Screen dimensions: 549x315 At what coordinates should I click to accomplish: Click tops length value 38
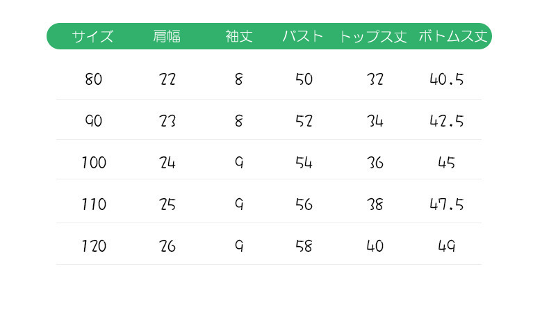[375, 204]
